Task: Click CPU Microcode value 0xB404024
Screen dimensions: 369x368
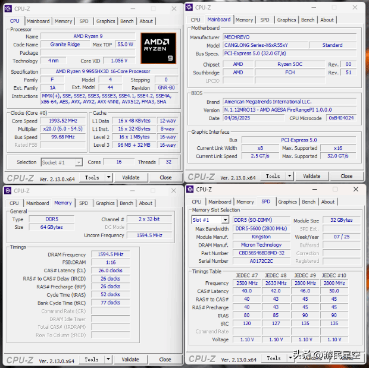Action: pos(341,118)
